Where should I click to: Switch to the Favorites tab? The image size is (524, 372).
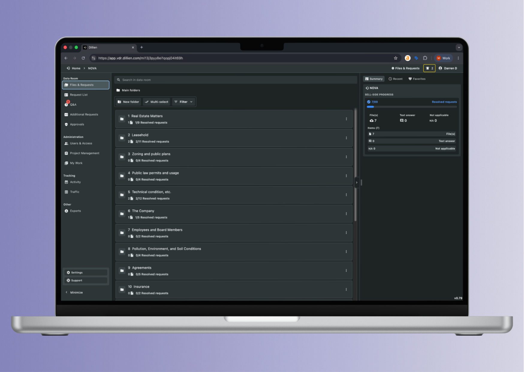point(417,79)
